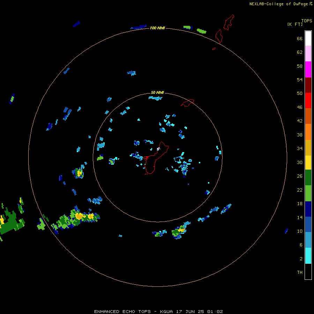Click the bright red legend swatch
The image size is (314, 314).
308,100
